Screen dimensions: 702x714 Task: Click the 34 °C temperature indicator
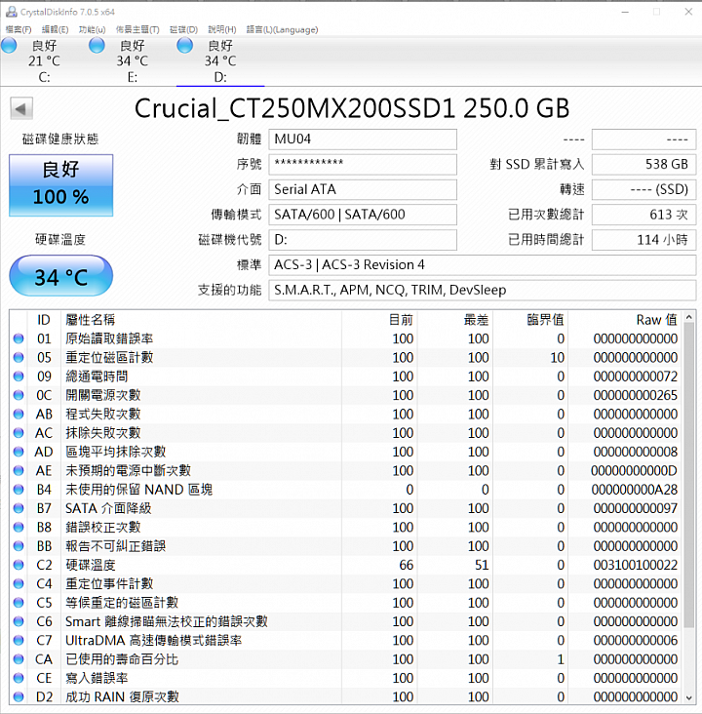(61, 276)
